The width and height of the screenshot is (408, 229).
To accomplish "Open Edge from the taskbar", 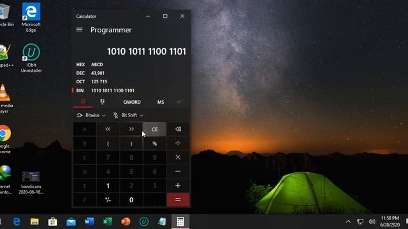I will pos(17,221).
